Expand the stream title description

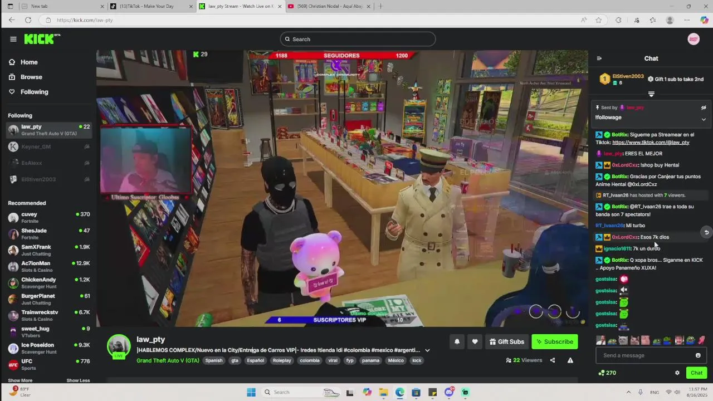427,350
